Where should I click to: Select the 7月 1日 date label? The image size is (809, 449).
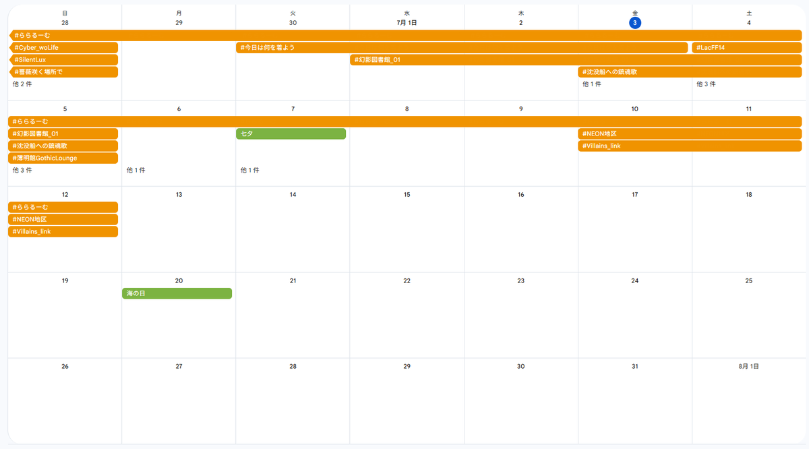click(x=407, y=23)
